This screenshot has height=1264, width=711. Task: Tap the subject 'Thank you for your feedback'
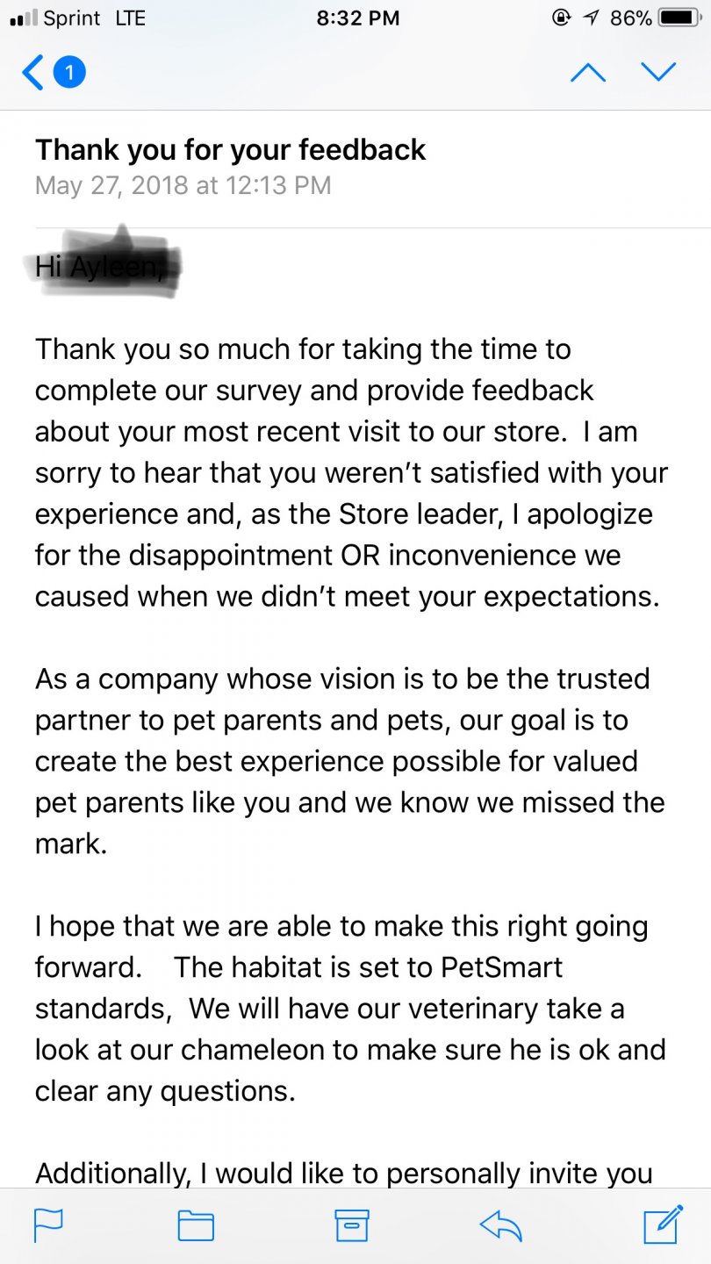(230, 150)
